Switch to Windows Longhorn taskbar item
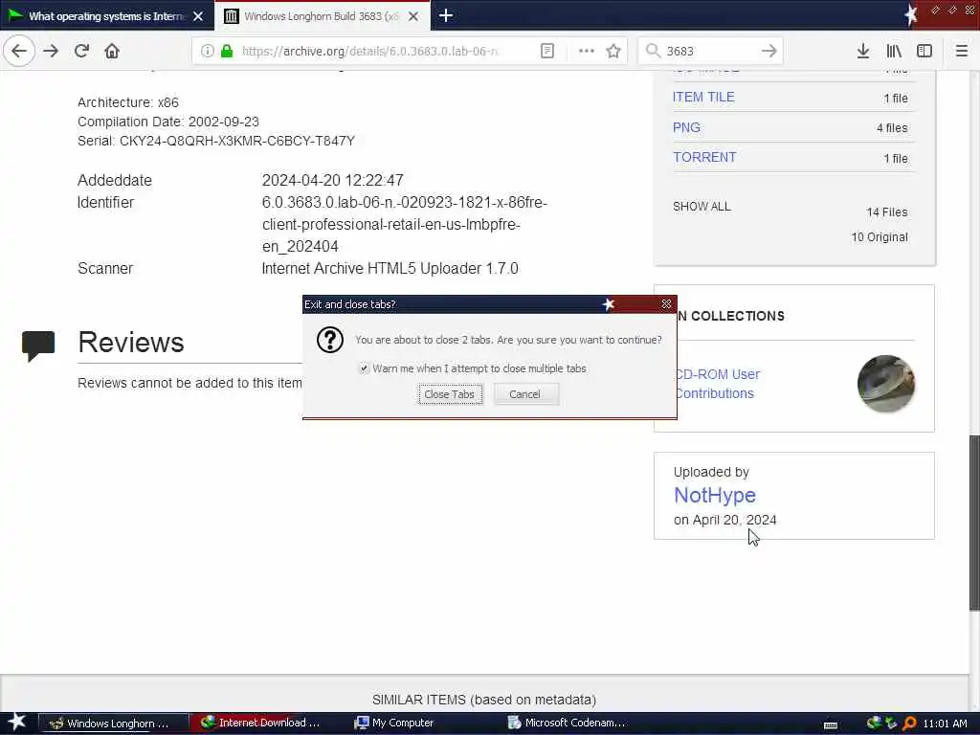The height and width of the screenshot is (735, 980). (113, 724)
